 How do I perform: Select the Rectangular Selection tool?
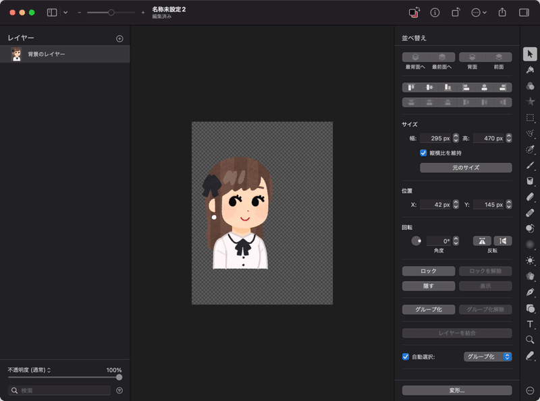(x=530, y=118)
